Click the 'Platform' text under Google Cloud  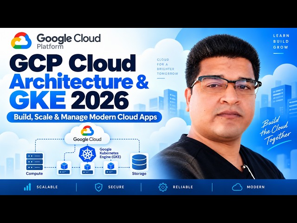point(50,46)
